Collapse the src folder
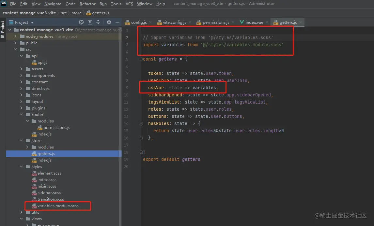Viewport: 374px width, 226px height. (x=16, y=49)
